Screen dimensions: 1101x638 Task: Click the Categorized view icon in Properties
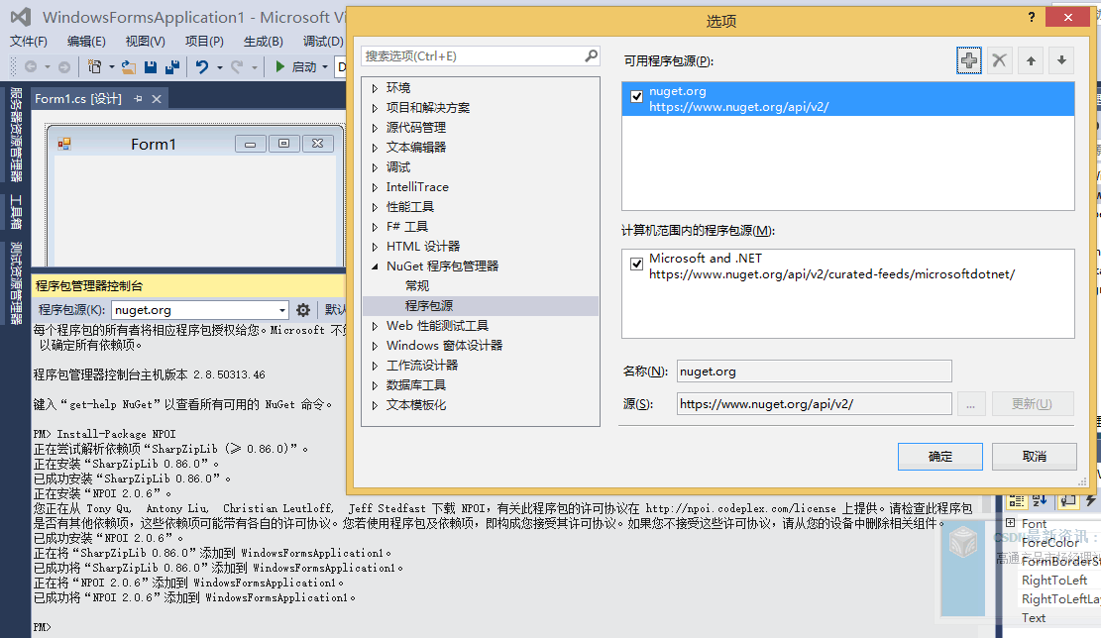pyautogui.click(x=1016, y=500)
